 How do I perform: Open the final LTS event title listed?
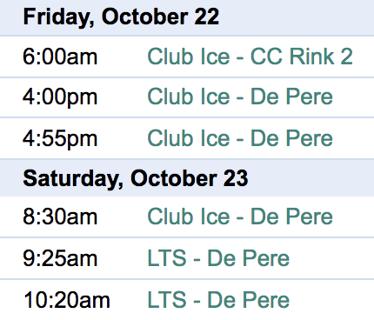218,300
